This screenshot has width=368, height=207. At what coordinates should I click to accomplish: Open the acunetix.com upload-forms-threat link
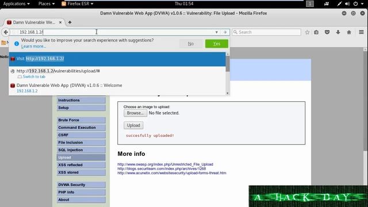click(172, 172)
